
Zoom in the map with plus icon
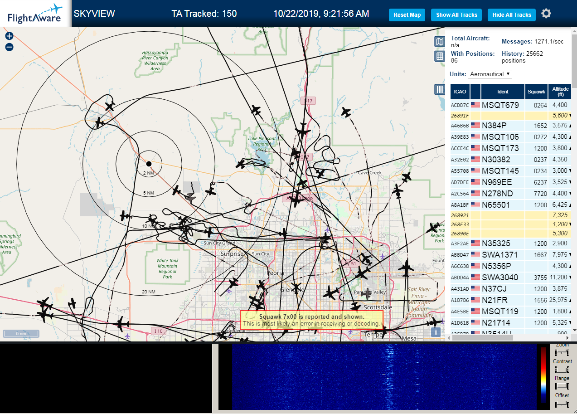pos(9,36)
